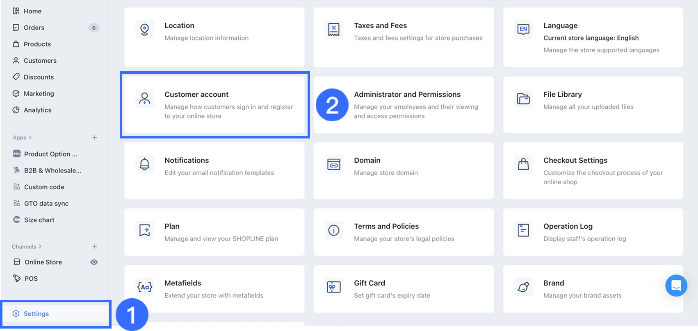
Task: Add a new sales channel with plus
Action: (x=95, y=246)
